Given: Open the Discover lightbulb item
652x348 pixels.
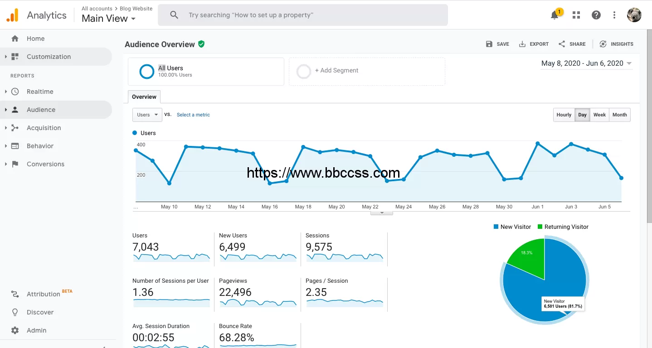Looking at the screenshot, I should click(x=15, y=312).
